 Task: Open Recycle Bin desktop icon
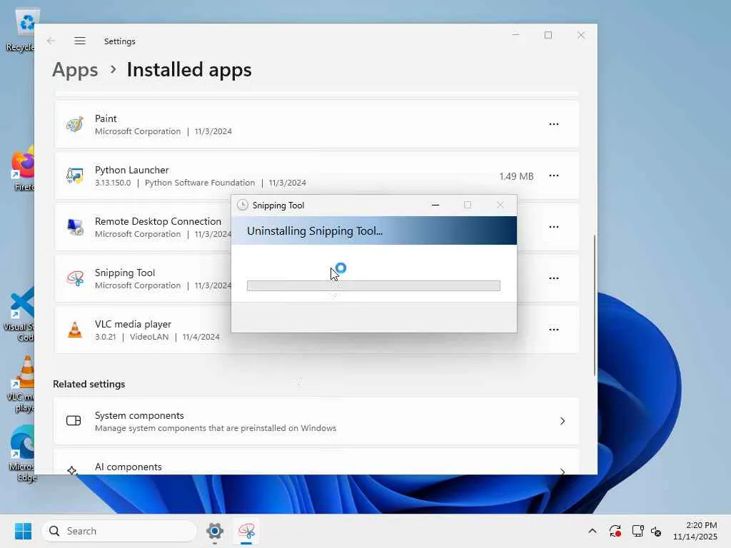click(x=19, y=30)
